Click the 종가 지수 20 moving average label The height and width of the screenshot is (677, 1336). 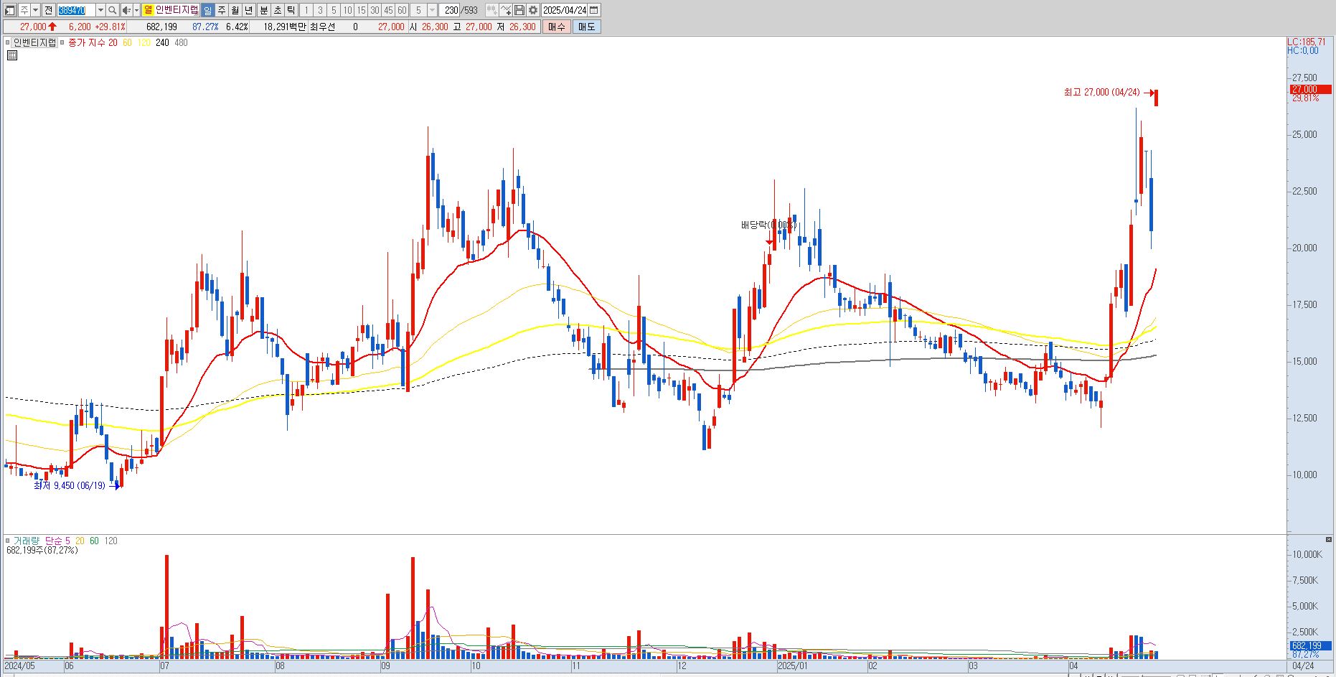point(93,42)
